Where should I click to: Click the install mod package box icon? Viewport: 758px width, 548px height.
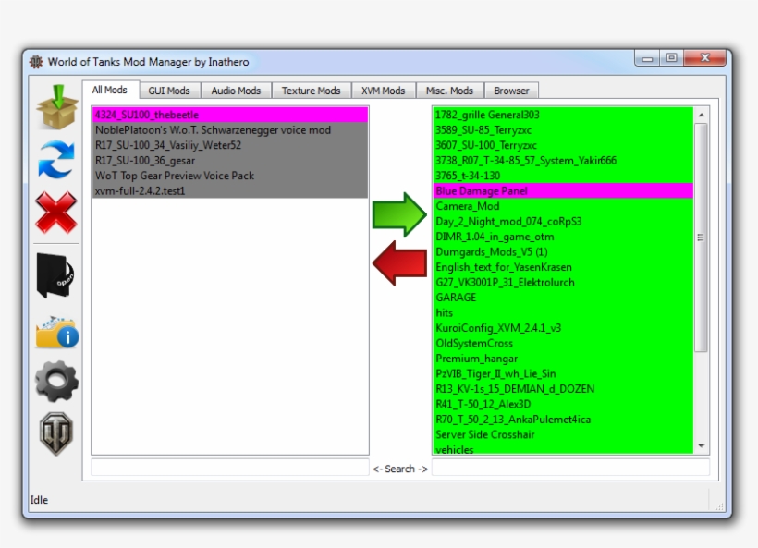coord(57,107)
